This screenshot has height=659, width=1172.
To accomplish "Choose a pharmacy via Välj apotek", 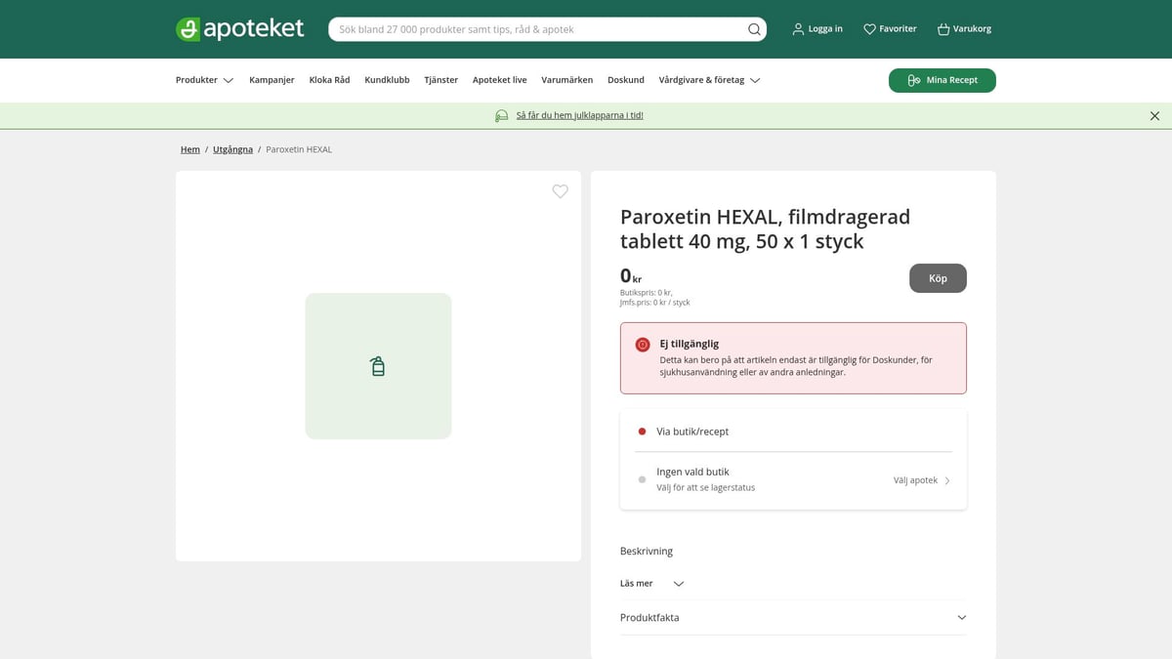I will (921, 480).
